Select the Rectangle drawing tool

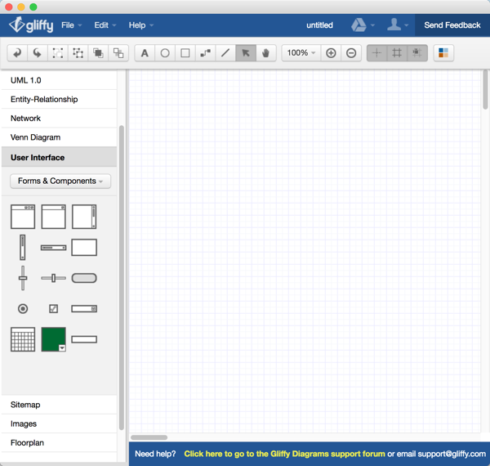click(185, 53)
